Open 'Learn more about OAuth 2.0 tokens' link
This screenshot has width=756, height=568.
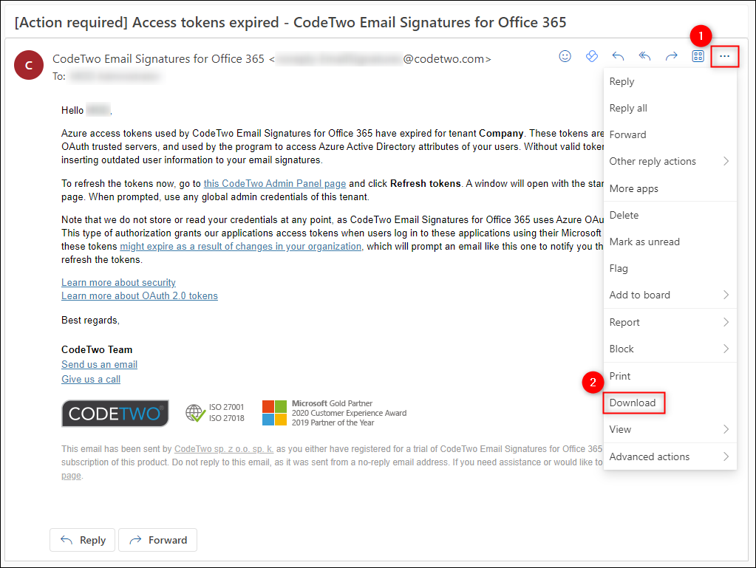[140, 295]
